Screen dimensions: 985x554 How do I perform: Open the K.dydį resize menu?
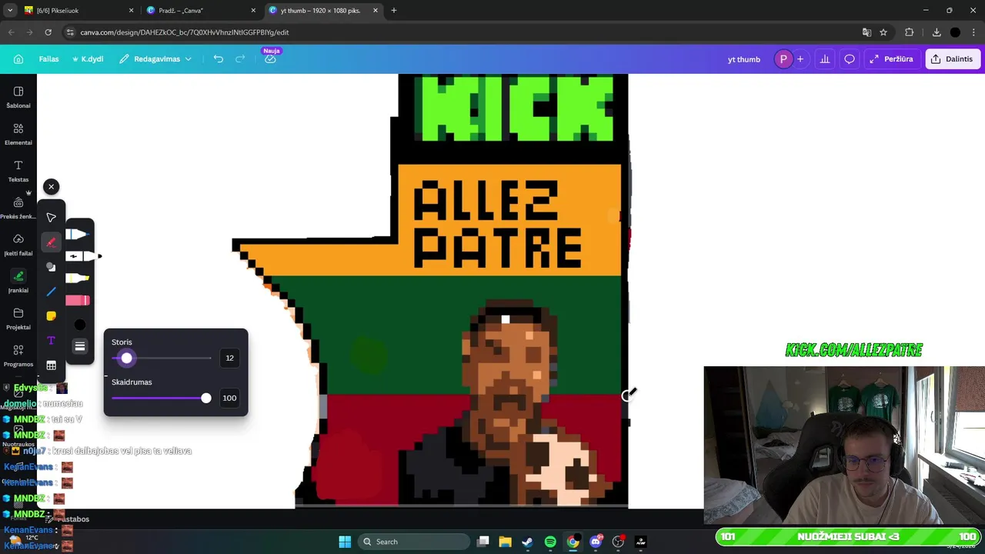(88, 59)
